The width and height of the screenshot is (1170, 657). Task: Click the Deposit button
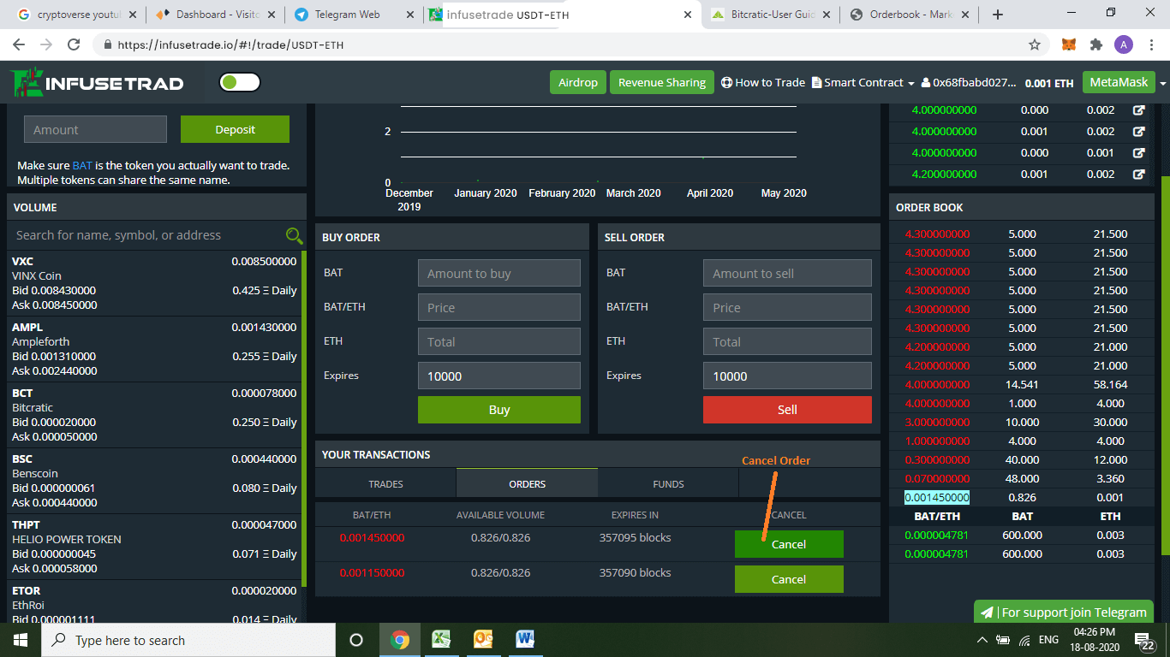(x=235, y=129)
